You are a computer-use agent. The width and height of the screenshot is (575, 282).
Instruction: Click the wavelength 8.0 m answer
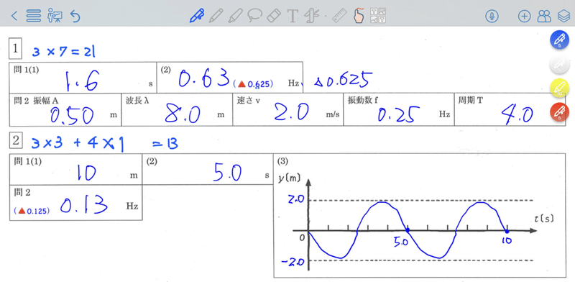(183, 114)
